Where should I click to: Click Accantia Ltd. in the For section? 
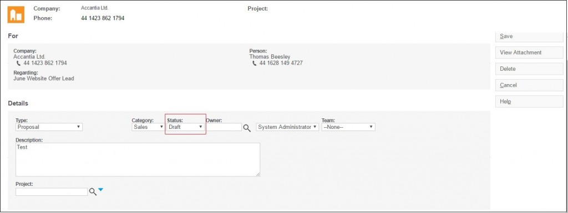coord(29,57)
